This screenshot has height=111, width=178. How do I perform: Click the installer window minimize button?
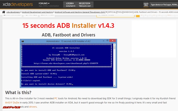tap(104, 41)
